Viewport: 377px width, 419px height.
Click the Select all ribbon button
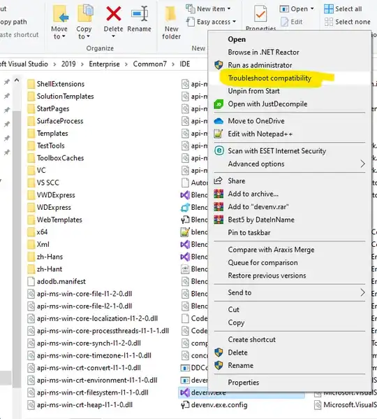(x=343, y=9)
